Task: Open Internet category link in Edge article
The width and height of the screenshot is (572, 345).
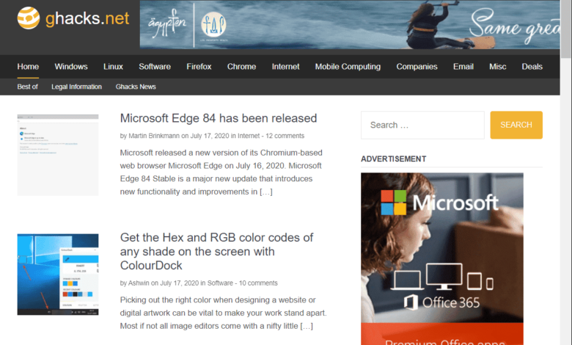Action: (x=249, y=136)
